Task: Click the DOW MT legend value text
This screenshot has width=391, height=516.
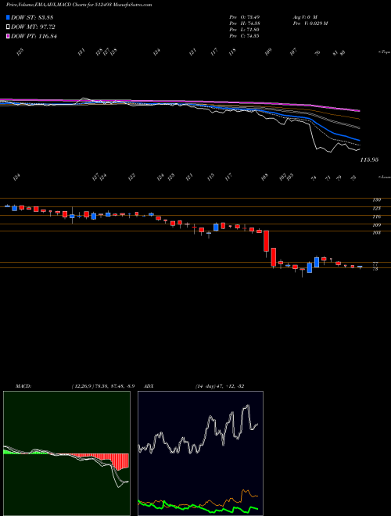Action: [33, 27]
